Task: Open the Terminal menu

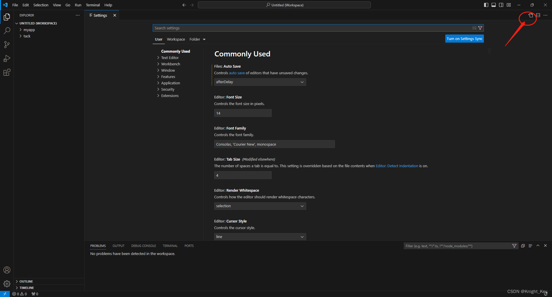Action: [93, 5]
